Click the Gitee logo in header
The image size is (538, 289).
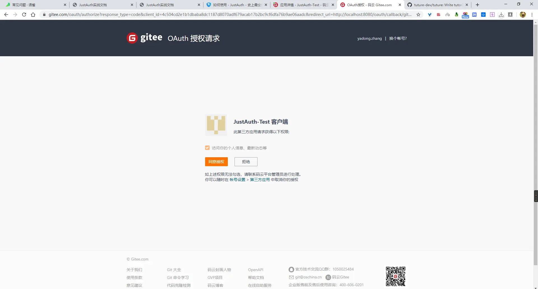(x=144, y=38)
